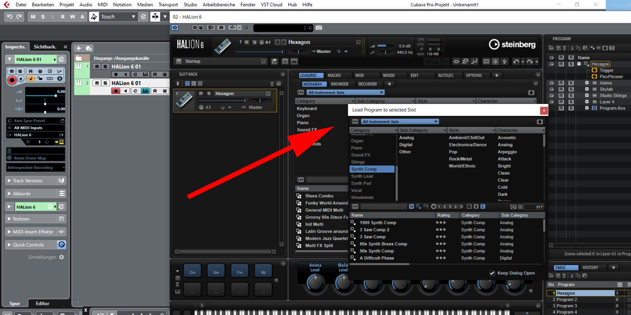This screenshot has height=315, width=631.
Task: Click the Add Track plus button
Action: pyautogui.click(x=79, y=48)
